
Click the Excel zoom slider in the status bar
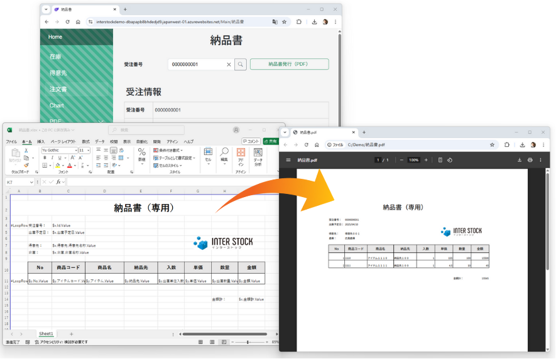248,342
